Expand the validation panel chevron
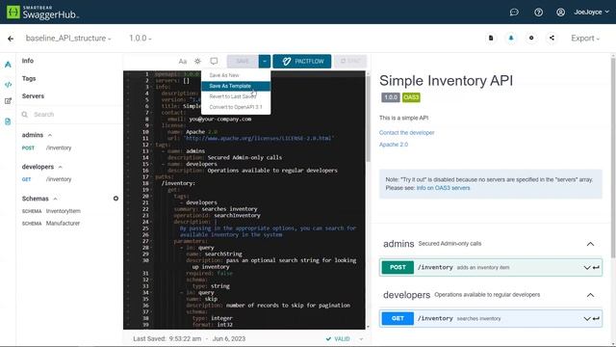 pyautogui.click(x=361, y=338)
